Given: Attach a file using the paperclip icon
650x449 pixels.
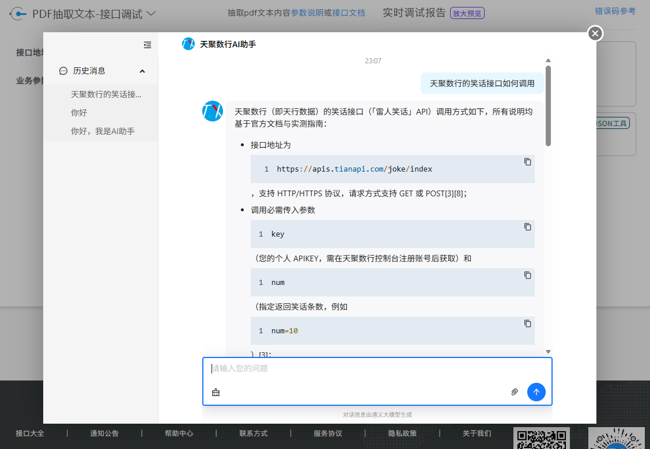Looking at the screenshot, I should click(x=515, y=392).
